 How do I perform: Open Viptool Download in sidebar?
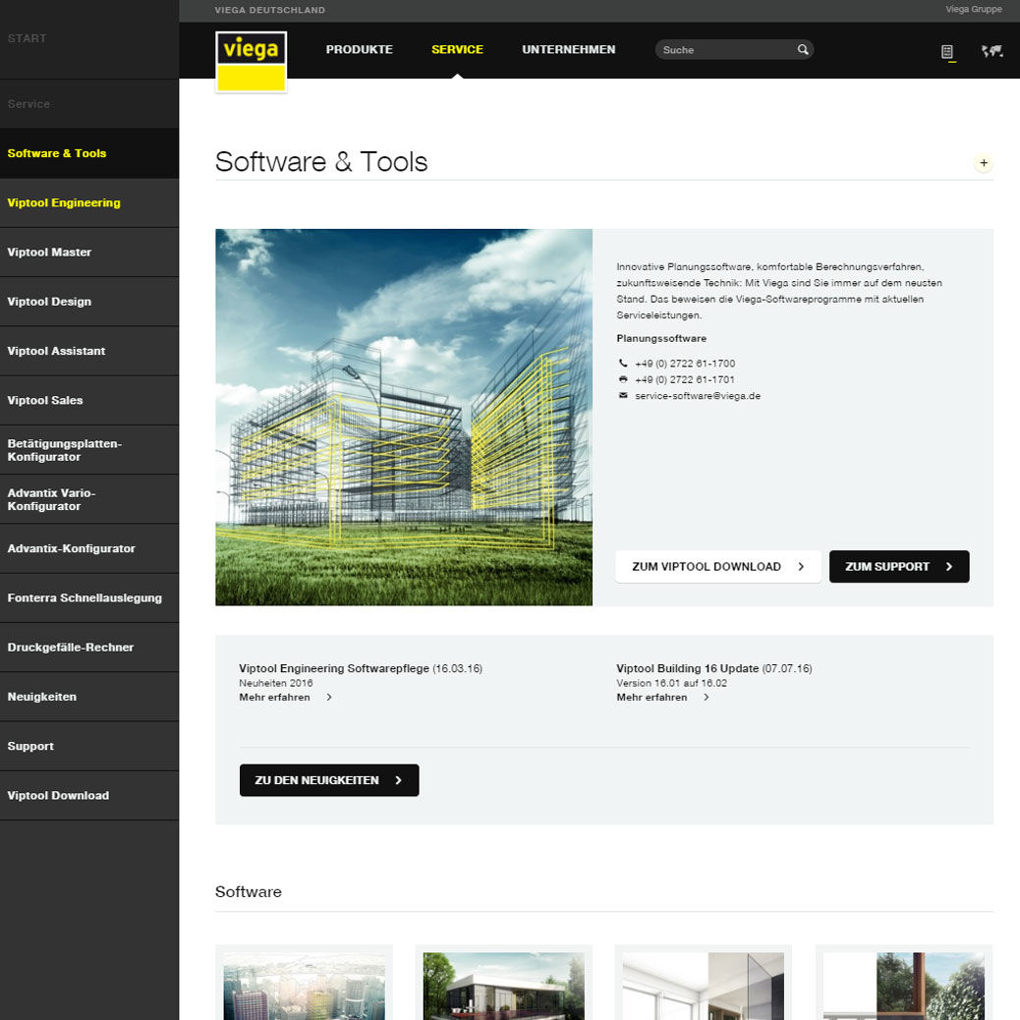(x=89, y=796)
